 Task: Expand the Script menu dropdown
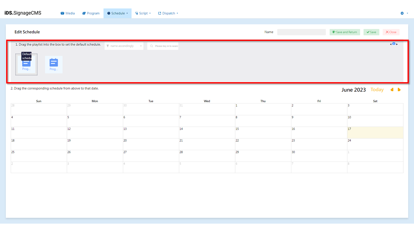(143, 13)
